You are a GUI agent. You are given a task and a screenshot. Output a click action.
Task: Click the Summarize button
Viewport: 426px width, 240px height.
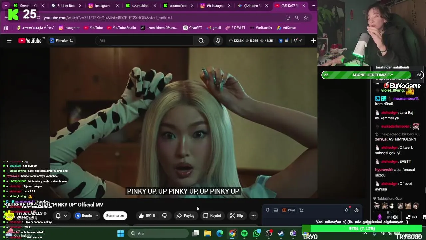coord(115,216)
